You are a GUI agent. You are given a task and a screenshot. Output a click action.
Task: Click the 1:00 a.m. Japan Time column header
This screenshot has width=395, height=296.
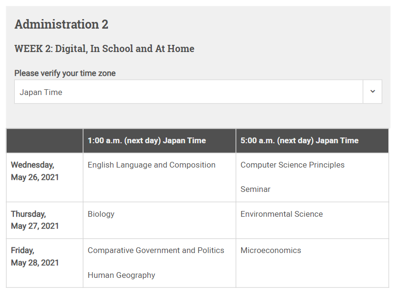click(x=147, y=140)
